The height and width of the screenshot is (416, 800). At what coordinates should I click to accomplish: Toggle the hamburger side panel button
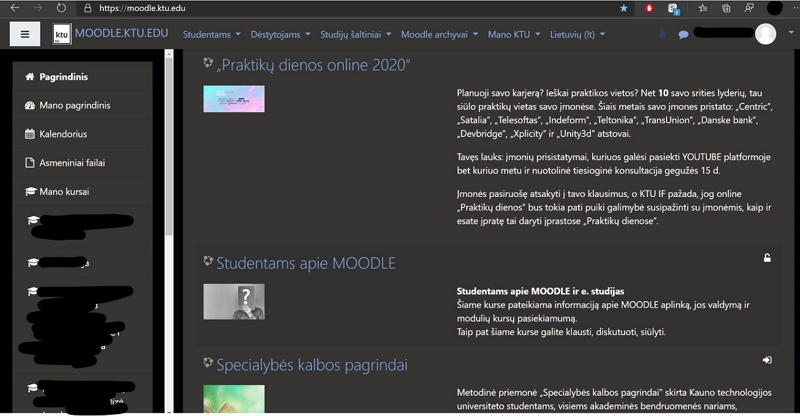[x=25, y=34]
